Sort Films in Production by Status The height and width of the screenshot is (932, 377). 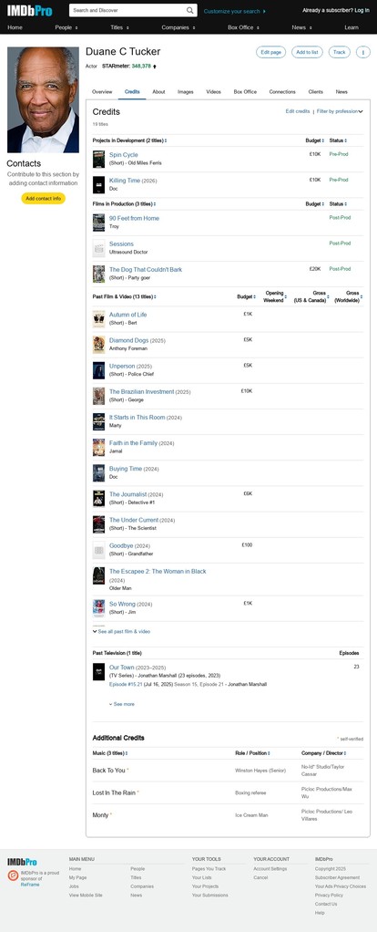point(338,204)
